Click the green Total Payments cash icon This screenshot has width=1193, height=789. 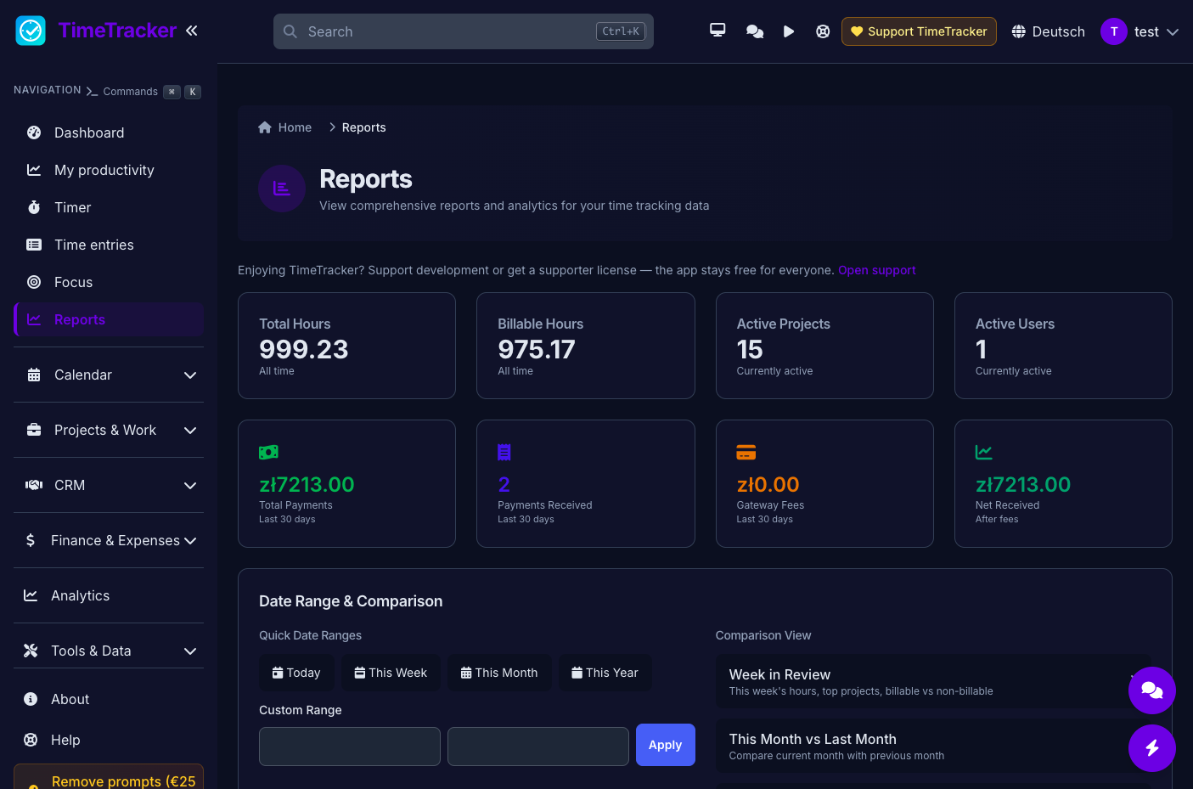click(x=268, y=453)
